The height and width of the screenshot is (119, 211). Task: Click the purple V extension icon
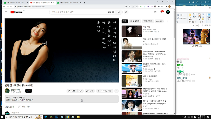click(148, 6)
